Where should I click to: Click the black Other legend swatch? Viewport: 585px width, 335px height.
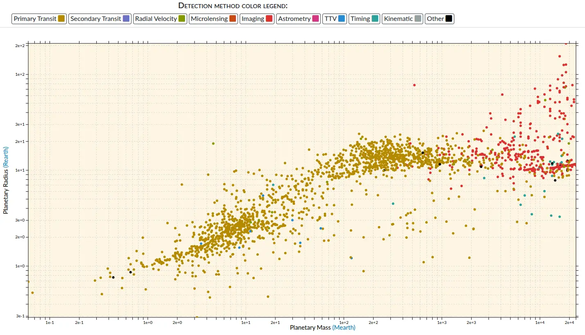point(449,19)
